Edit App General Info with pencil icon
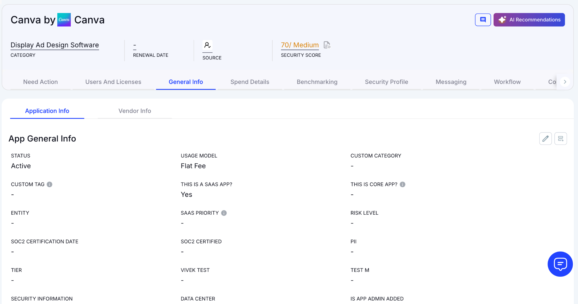578x304 pixels. pos(545,139)
